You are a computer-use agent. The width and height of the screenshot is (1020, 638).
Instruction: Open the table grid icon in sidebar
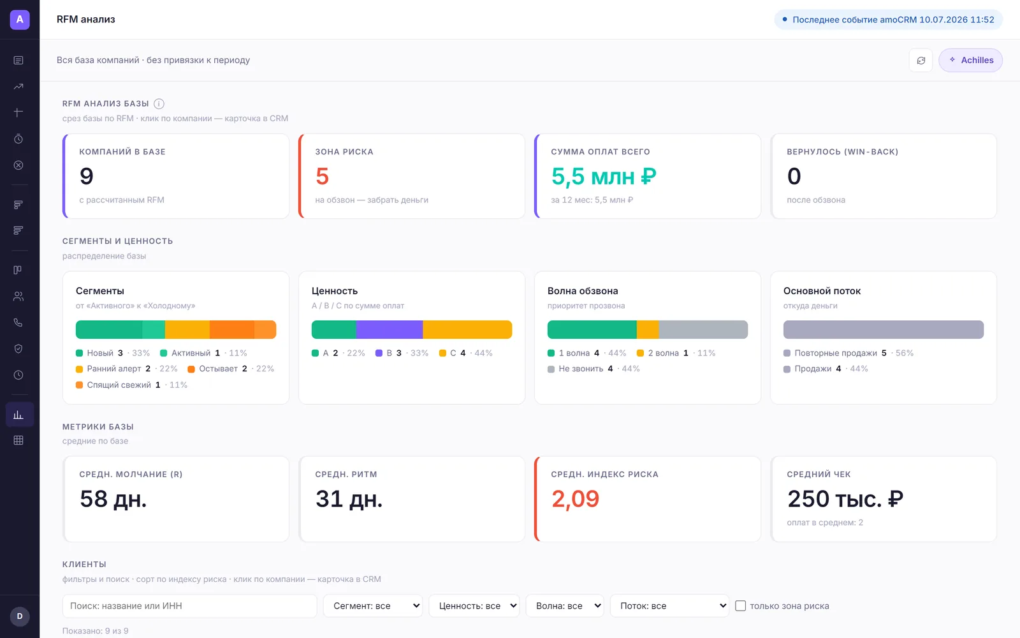point(18,440)
